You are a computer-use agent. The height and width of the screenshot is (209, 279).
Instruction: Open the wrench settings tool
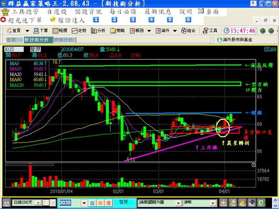233,202
